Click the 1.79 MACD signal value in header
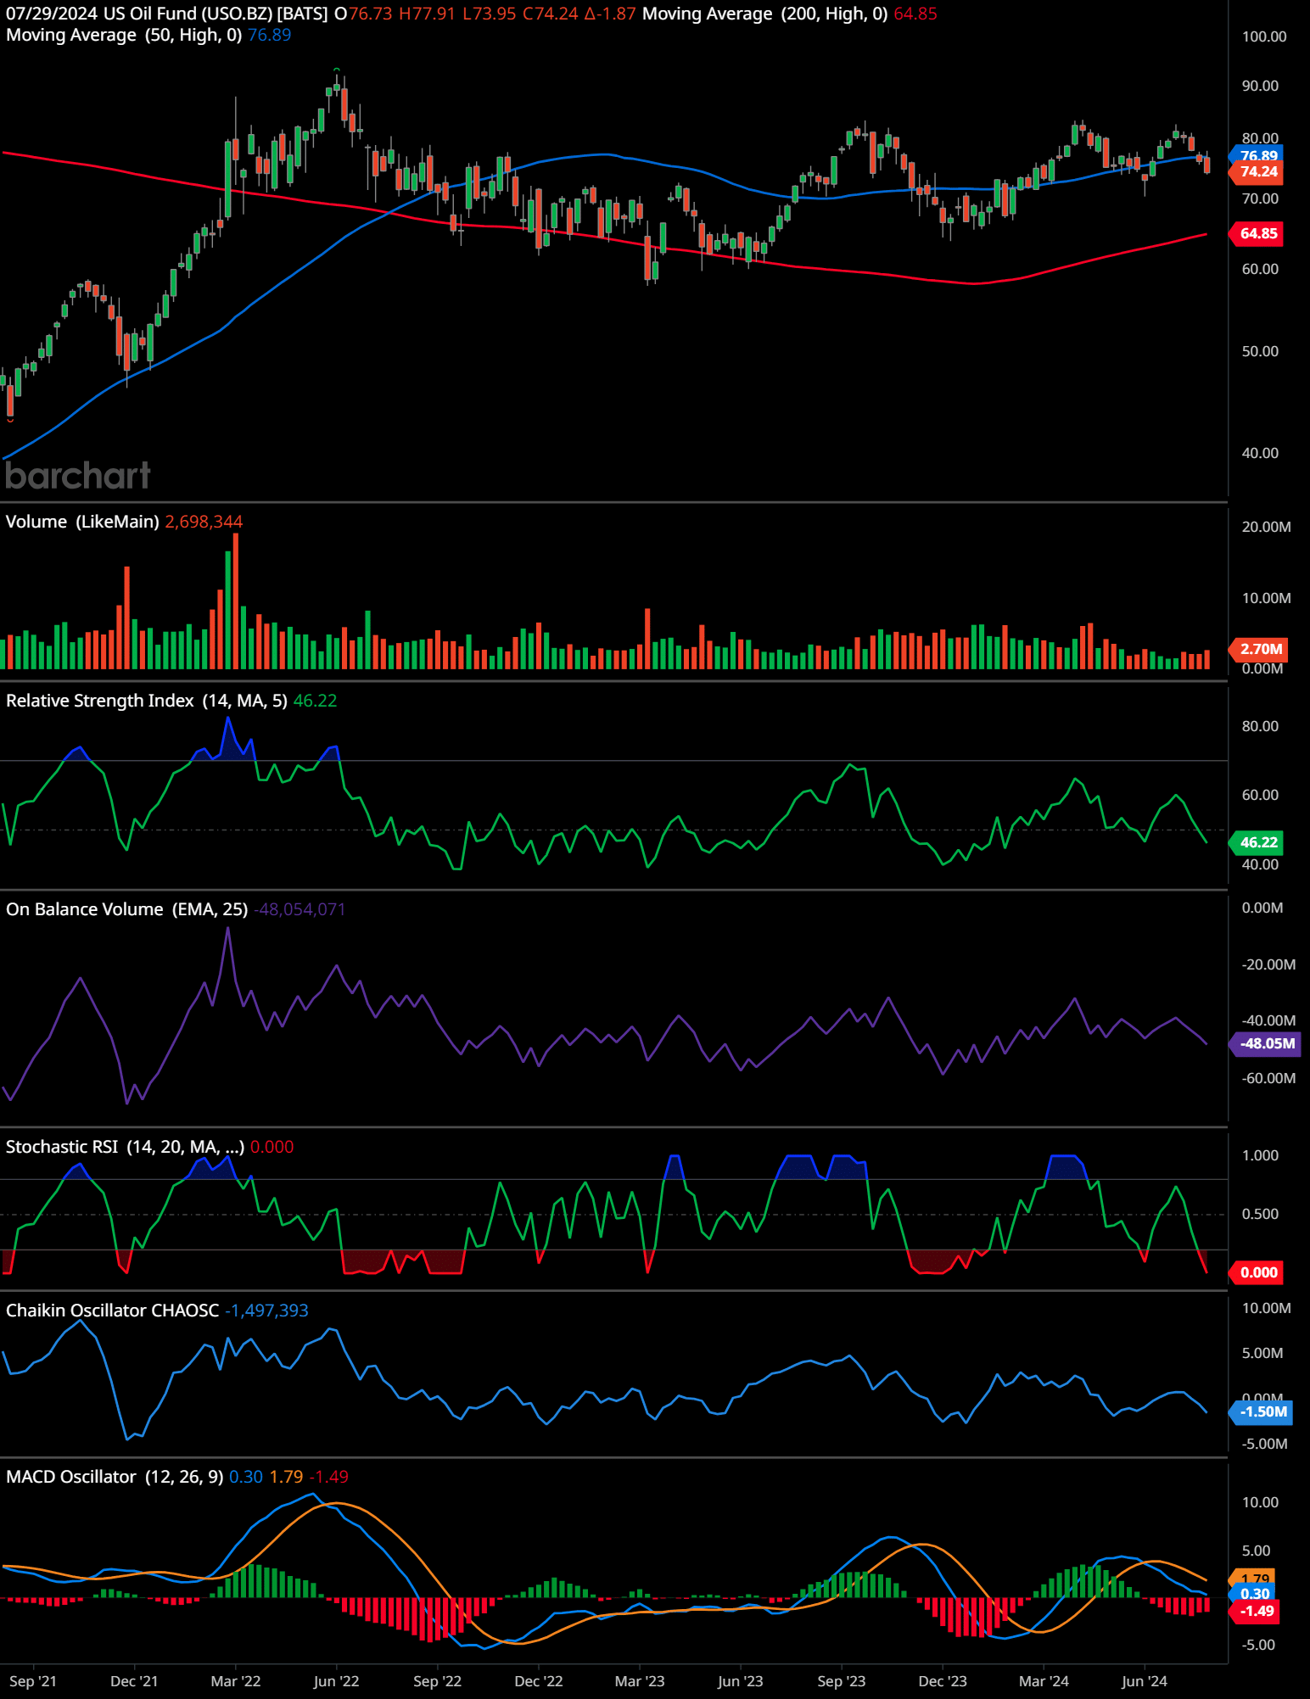1310x1699 pixels. click(x=286, y=1478)
